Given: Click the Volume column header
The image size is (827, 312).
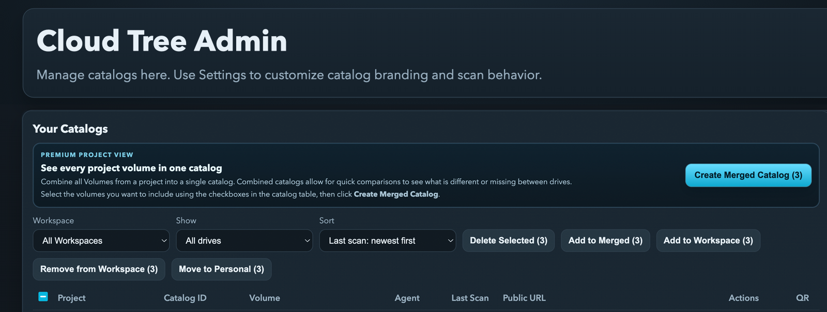Looking at the screenshot, I should [x=264, y=298].
